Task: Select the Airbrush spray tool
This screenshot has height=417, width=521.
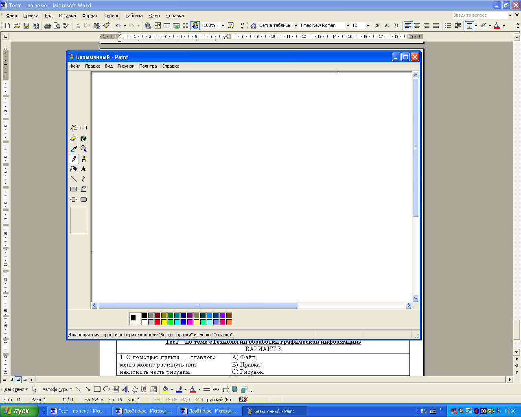Action: (74, 169)
